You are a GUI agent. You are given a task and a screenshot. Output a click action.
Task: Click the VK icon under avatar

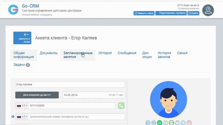[177, 123]
